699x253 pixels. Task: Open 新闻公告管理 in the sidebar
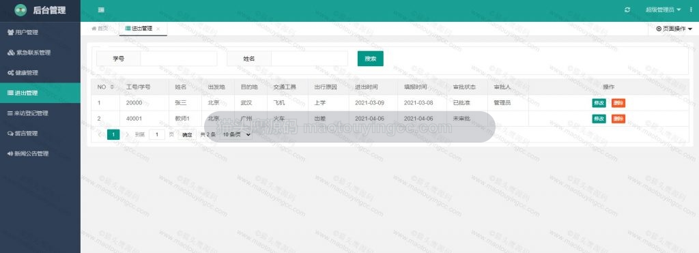tap(40, 153)
